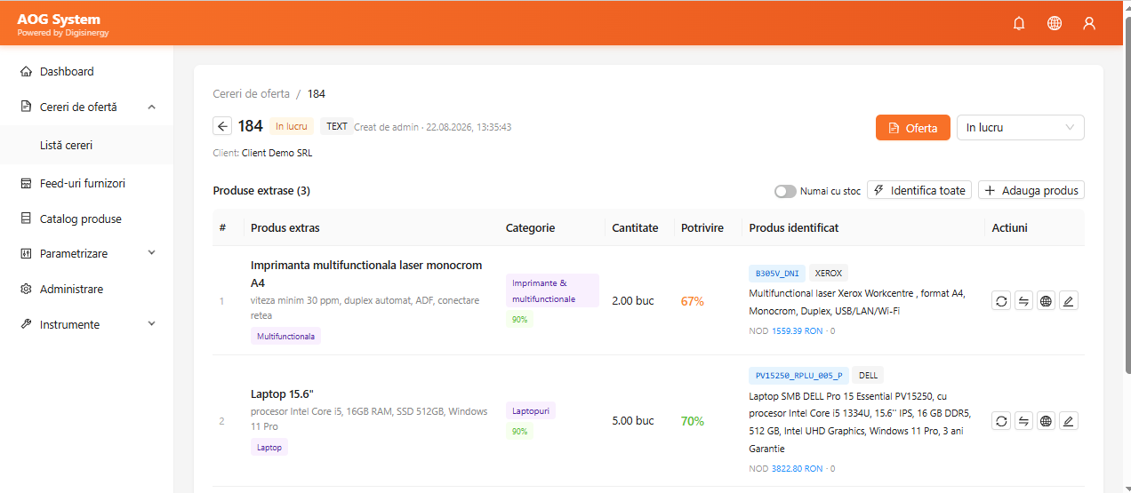Click the Imprimante & multifunctionale category tag

tap(552, 290)
